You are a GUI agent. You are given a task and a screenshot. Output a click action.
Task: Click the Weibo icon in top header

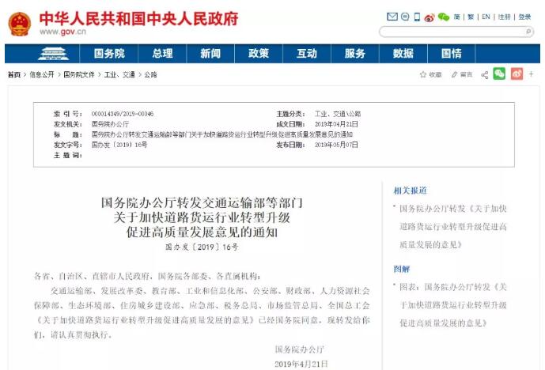click(430, 17)
